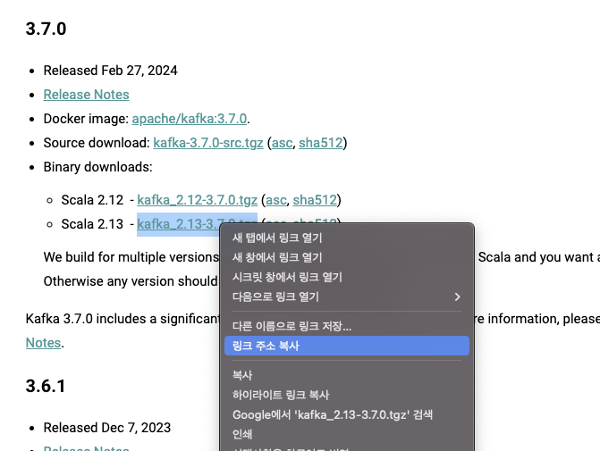Download kafka_2.12-3.7.0.tgz binary

197,200
